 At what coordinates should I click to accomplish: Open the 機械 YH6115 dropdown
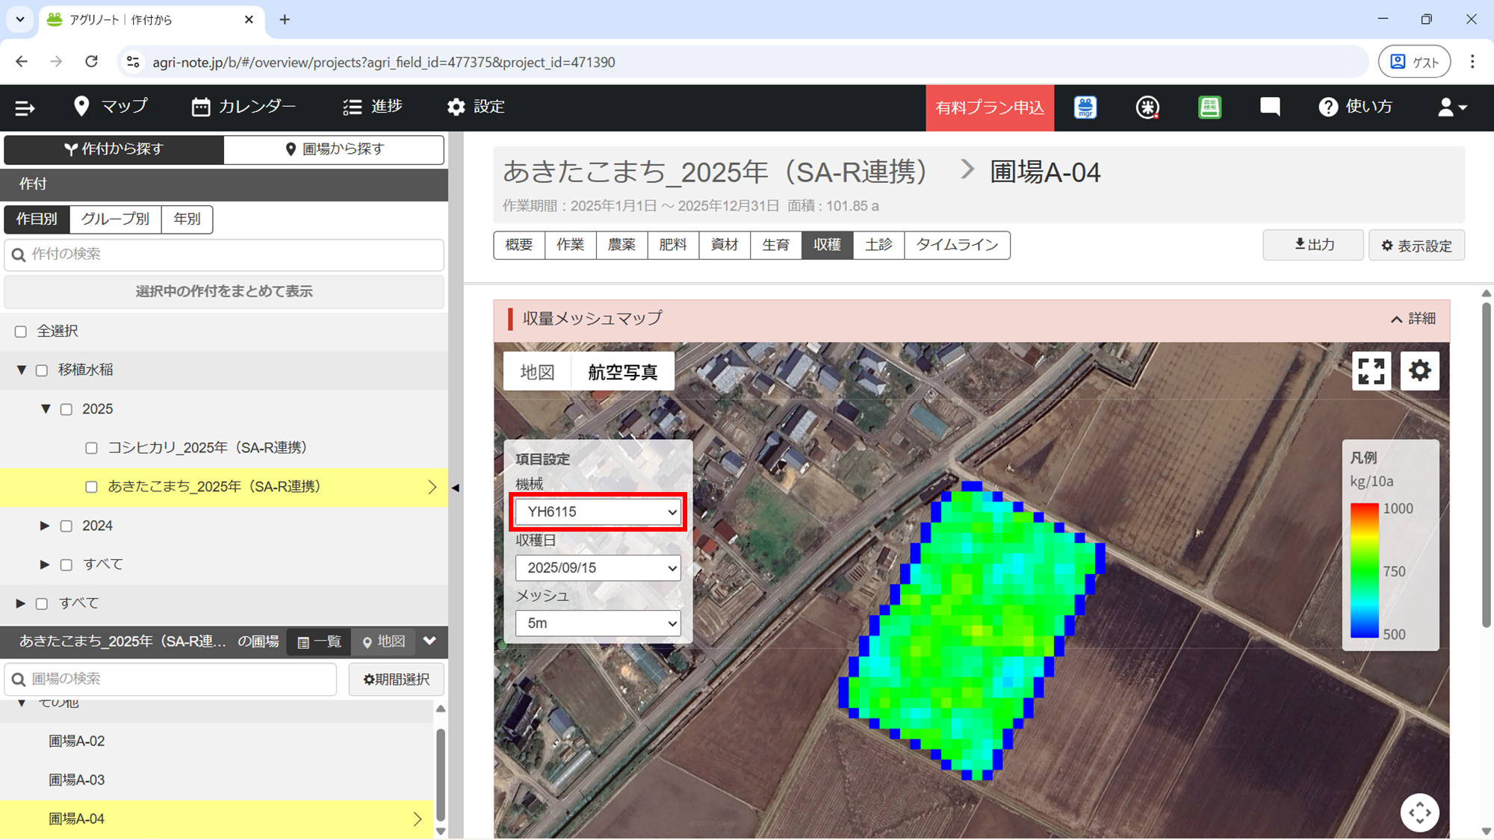click(x=598, y=512)
